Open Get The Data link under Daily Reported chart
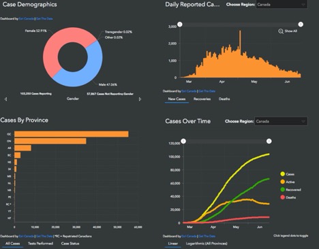 click(207, 91)
